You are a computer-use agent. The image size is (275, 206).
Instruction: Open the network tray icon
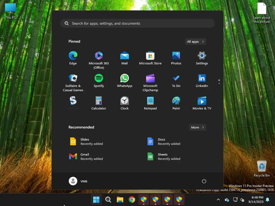pos(235,200)
